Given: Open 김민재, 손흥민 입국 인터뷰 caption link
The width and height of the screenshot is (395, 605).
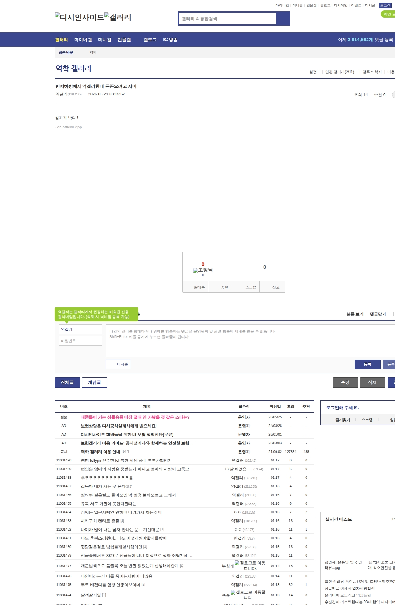Looking at the screenshot, I should point(343,565).
